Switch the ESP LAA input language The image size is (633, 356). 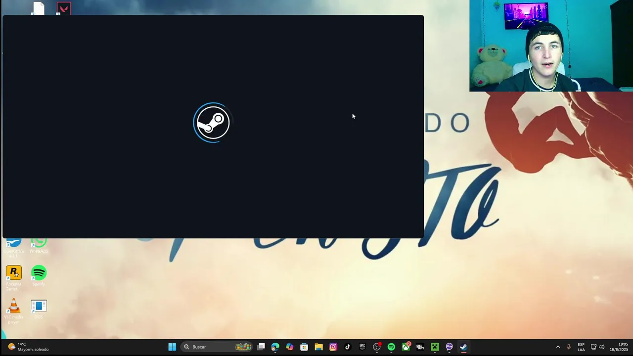click(x=581, y=347)
